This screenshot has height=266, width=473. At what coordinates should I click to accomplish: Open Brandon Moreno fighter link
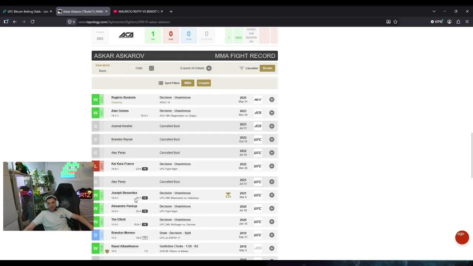point(123,233)
